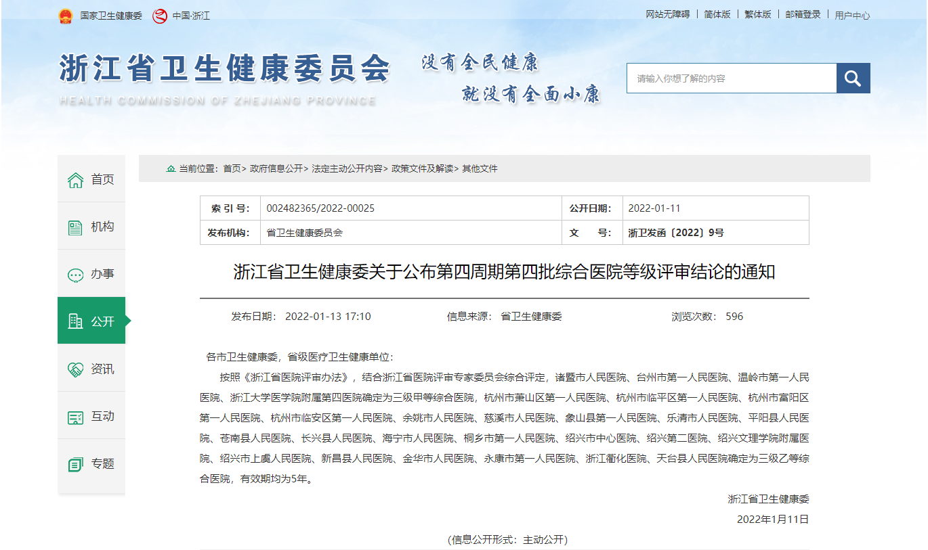The image size is (928, 550).
Task: Open 政府信息公开 breadcrumb link
Action: click(x=276, y=168)
